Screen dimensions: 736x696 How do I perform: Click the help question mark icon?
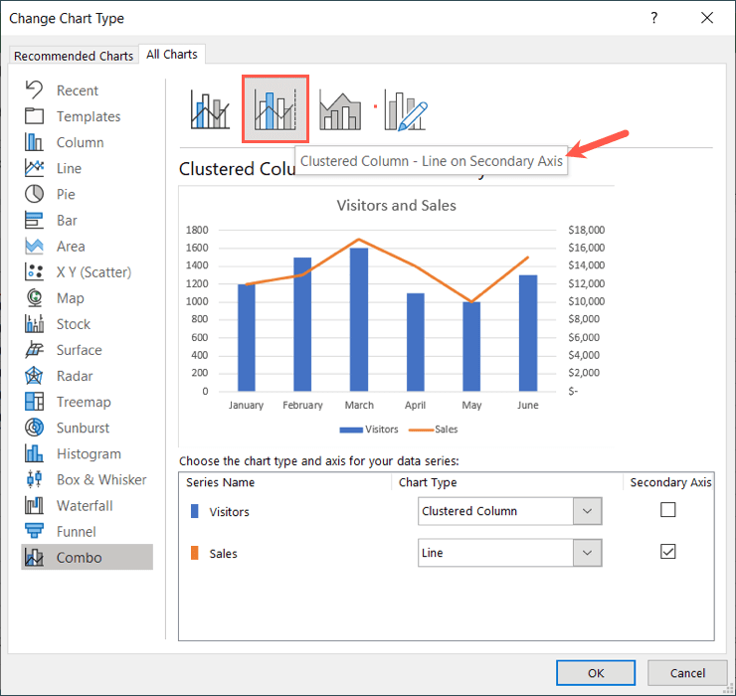coord(653,18)
